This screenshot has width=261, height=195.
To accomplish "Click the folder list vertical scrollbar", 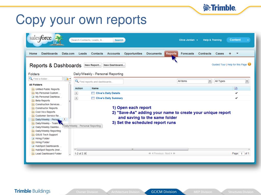I will click(70, 101).
